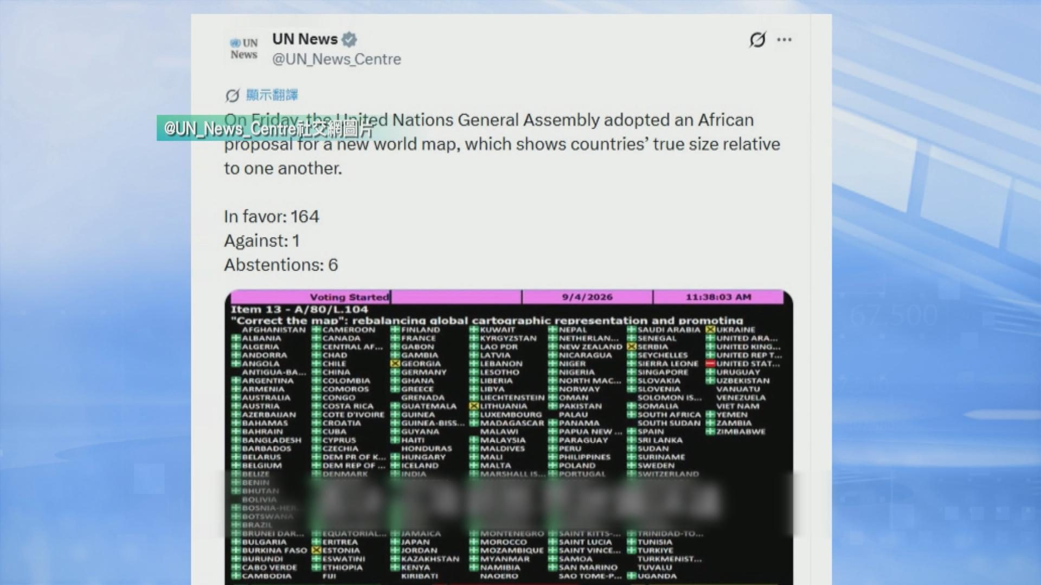Click ICELAND on the voting board

coord(420,466)
